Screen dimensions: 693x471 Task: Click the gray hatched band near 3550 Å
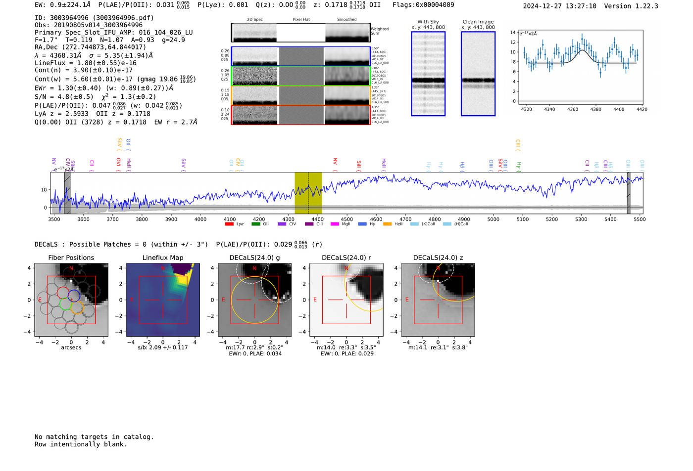coord(67,193)
